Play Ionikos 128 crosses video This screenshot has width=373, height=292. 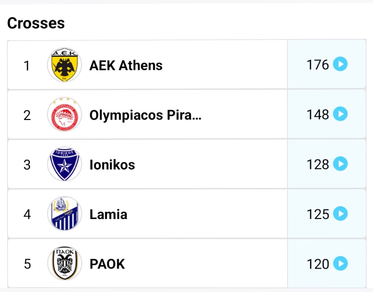340,164
